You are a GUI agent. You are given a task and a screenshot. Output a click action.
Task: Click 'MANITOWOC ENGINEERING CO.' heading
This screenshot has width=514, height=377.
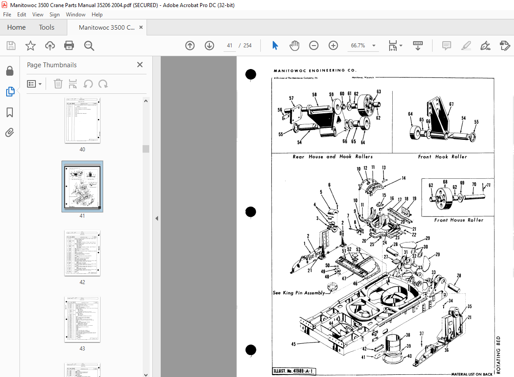pos(315,70)
